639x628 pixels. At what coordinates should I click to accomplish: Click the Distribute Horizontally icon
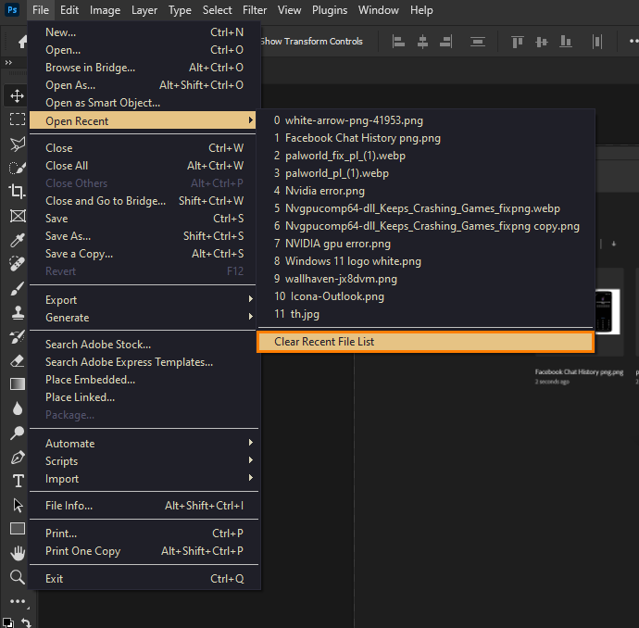pyautogui.click(x=597, y=42)
